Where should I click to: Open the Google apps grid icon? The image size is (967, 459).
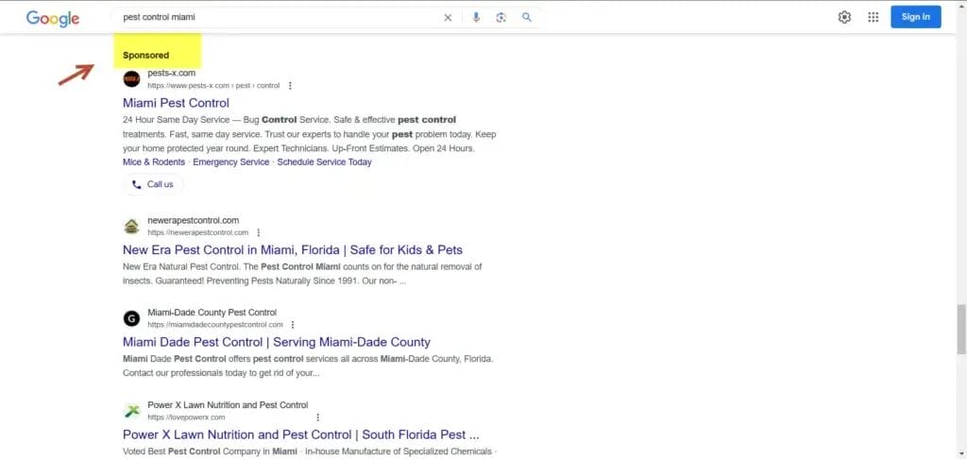point(874,17)
